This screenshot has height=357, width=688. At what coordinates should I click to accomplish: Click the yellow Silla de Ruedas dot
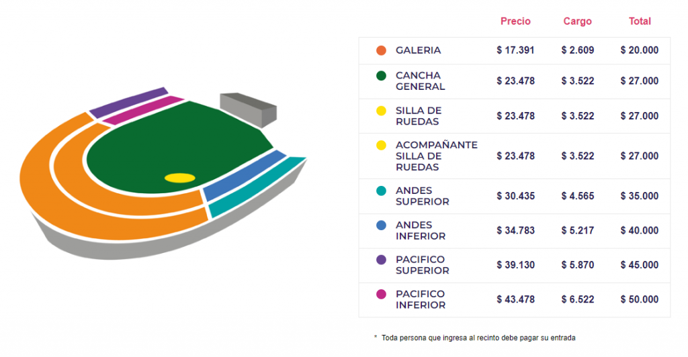pos(382,111)
